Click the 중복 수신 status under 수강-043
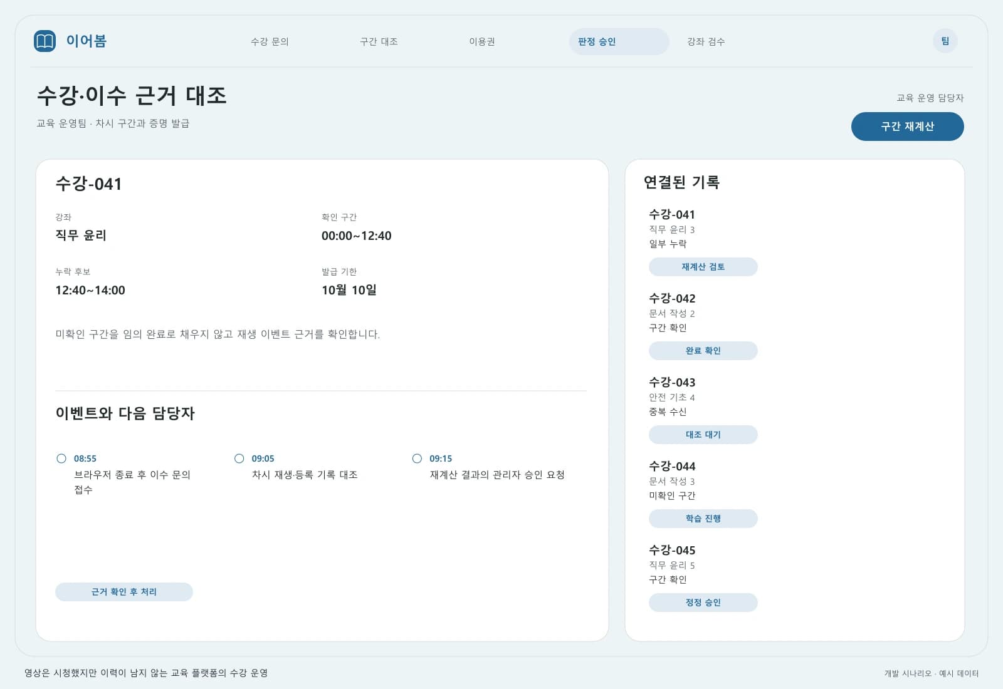The width and height of the screenshot is (1003, 689). coord(668,412)
